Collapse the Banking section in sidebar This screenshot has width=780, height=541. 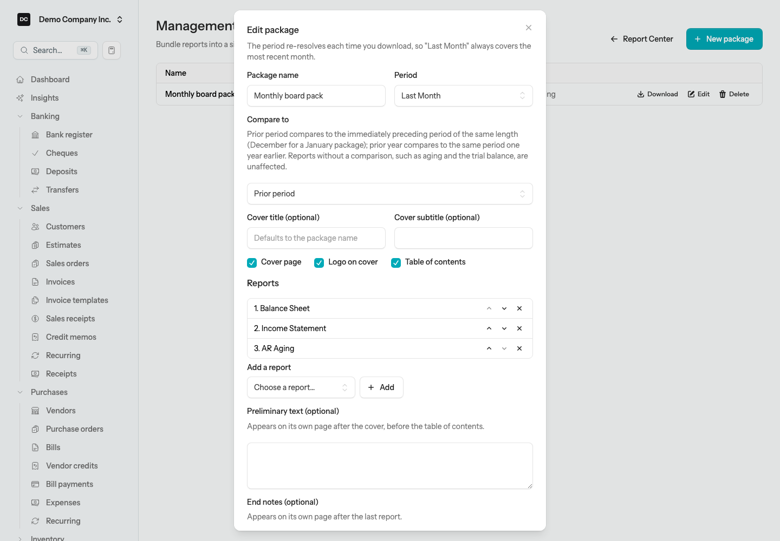(x=20, y=116)
